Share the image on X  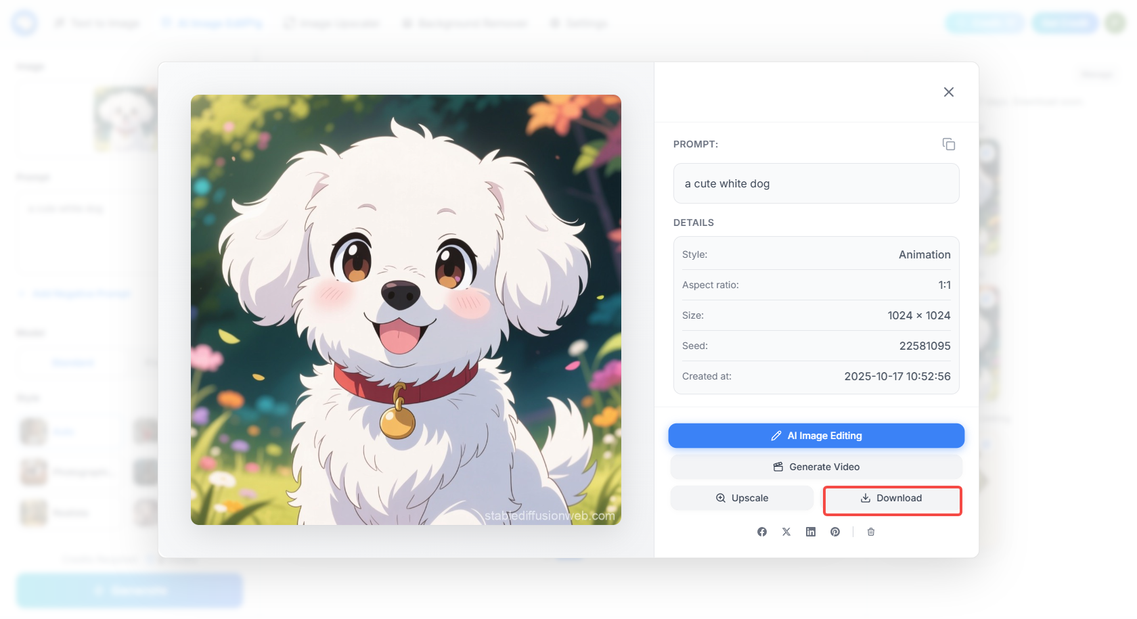786,532
